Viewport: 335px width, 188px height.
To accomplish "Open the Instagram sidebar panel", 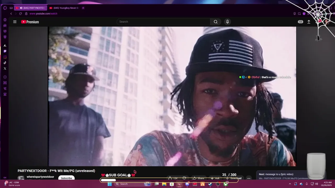I will coord(5,57).
